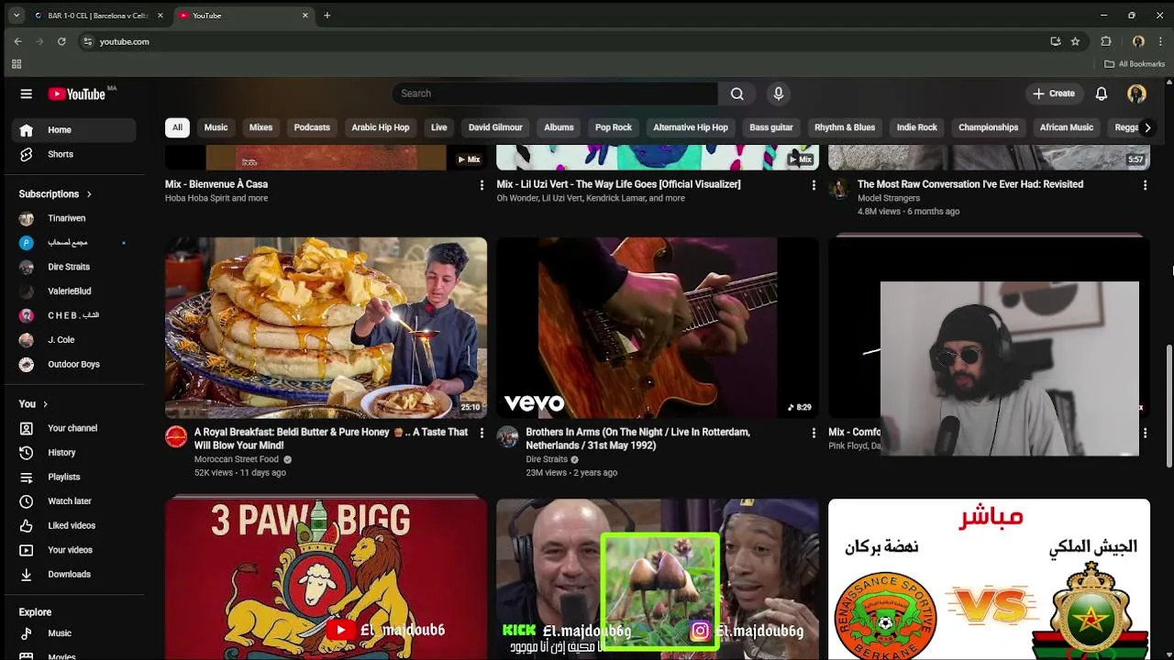Open browser extensions puzzle icon
Image resolution: width=1174 pixels, height=660 pixels.
click(1106, 41)
